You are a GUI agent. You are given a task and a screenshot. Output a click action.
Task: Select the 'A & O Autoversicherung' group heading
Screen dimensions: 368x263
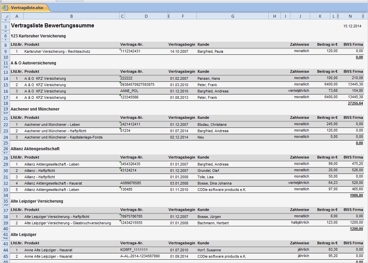click(33, 63)
